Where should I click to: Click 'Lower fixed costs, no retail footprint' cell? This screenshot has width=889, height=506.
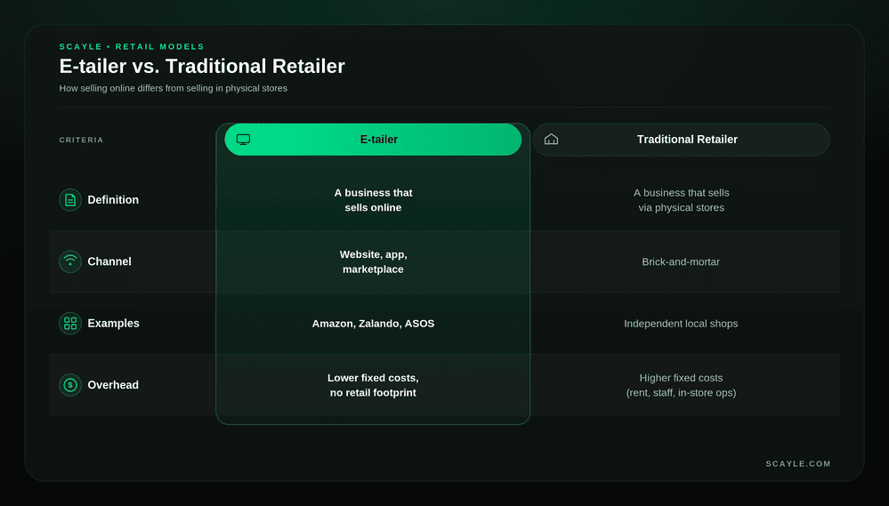[x=373, y=385]
